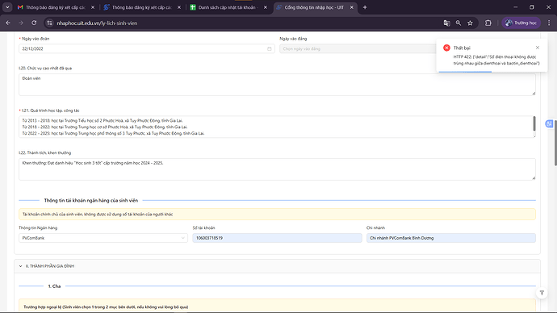Reload the current page
Viewport: 557px width, 313px height.
coord(34,23)
